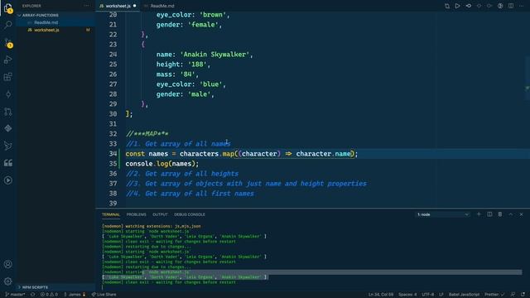Viewport: 530px width, 298px height.
Task: Click the Run code play icon in the editor toolbar
Action: click(457, 6)
